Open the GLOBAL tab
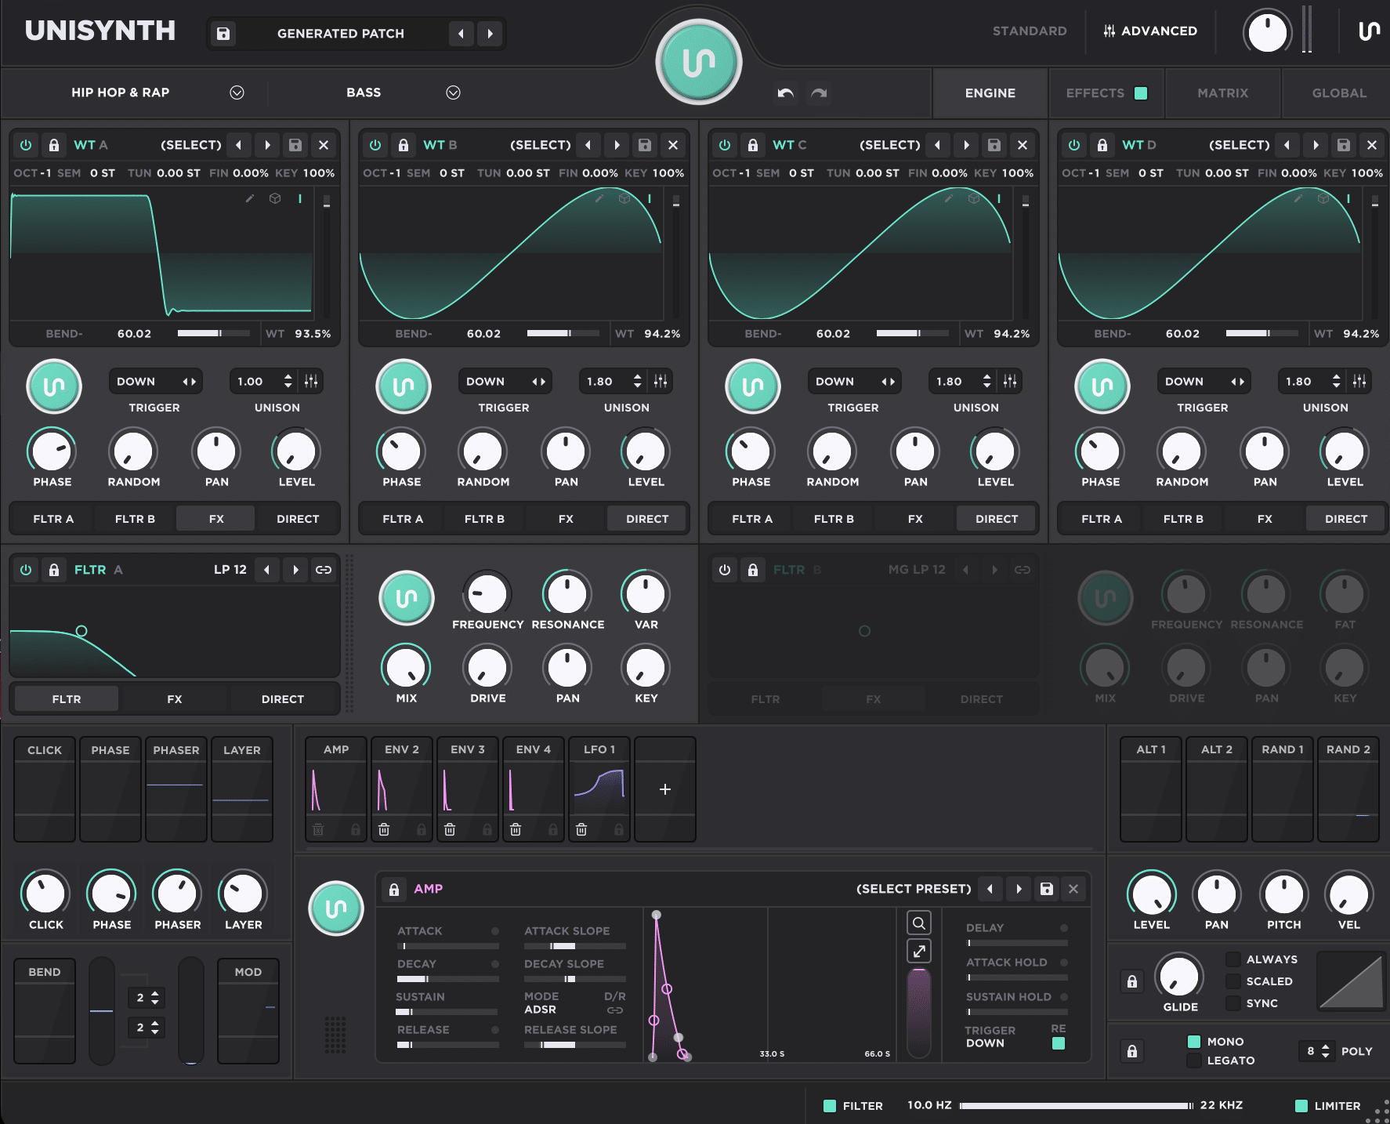 (x=1338, y=92)
